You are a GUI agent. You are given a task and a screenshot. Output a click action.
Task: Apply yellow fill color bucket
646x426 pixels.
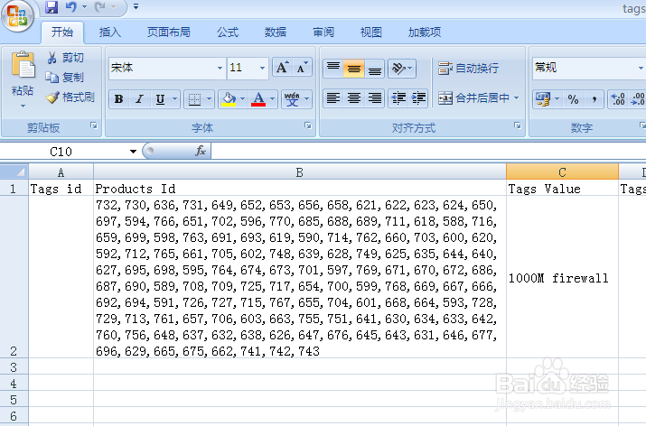point(229,99)
